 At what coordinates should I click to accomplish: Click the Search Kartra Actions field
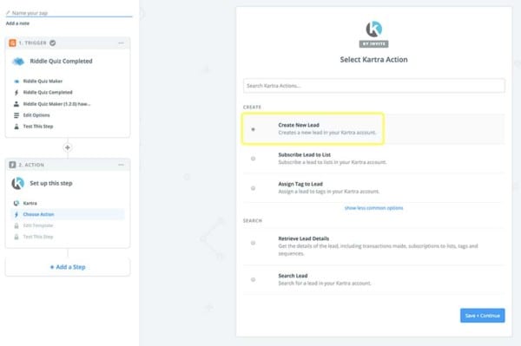tap(373, 86)
